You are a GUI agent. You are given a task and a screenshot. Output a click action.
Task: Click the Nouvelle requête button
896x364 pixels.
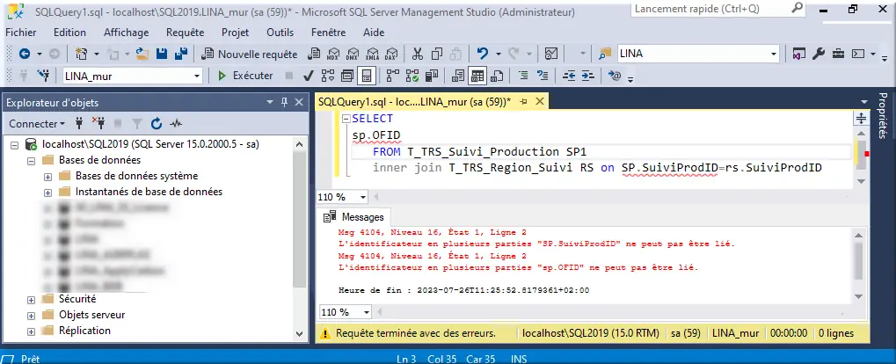point(250,55)
